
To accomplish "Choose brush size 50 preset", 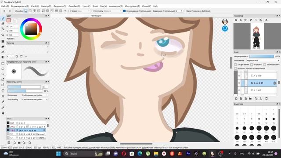I will click(x=267, y=129).
